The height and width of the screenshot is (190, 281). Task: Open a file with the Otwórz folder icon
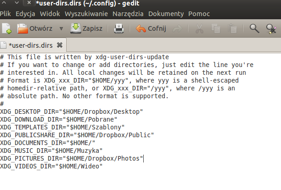coord(22,28)
